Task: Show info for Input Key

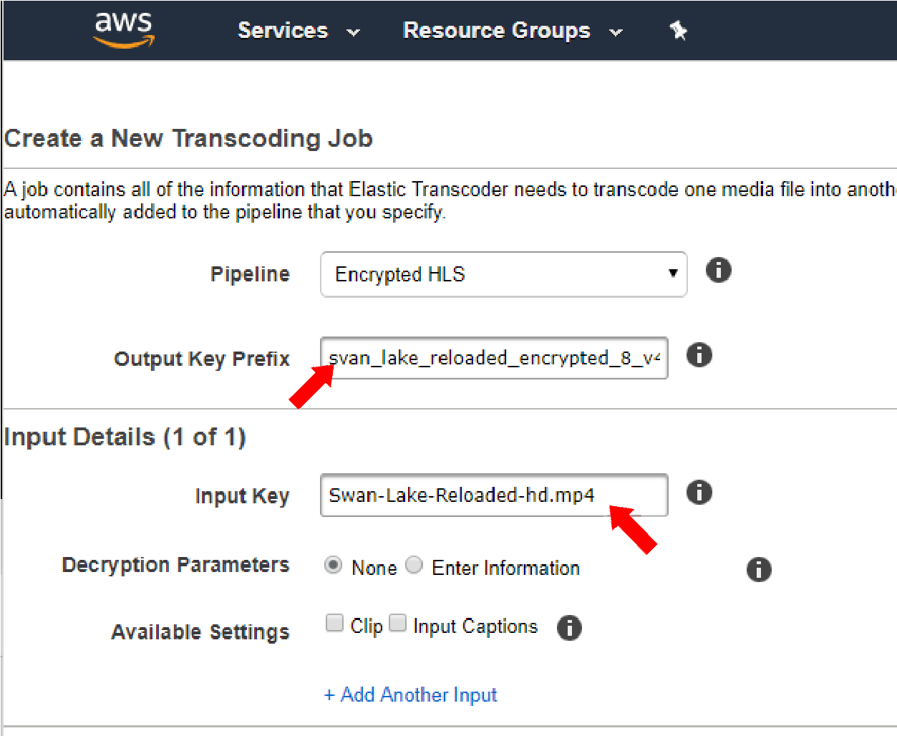Action: coord(699,493)
